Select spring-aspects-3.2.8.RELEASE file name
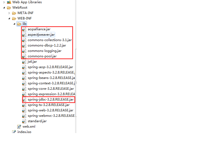This screenshot has height=166, width=207. click(51, 72)
